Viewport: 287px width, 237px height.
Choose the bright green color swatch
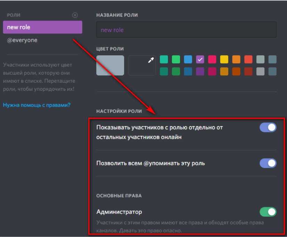pos(176,59)
